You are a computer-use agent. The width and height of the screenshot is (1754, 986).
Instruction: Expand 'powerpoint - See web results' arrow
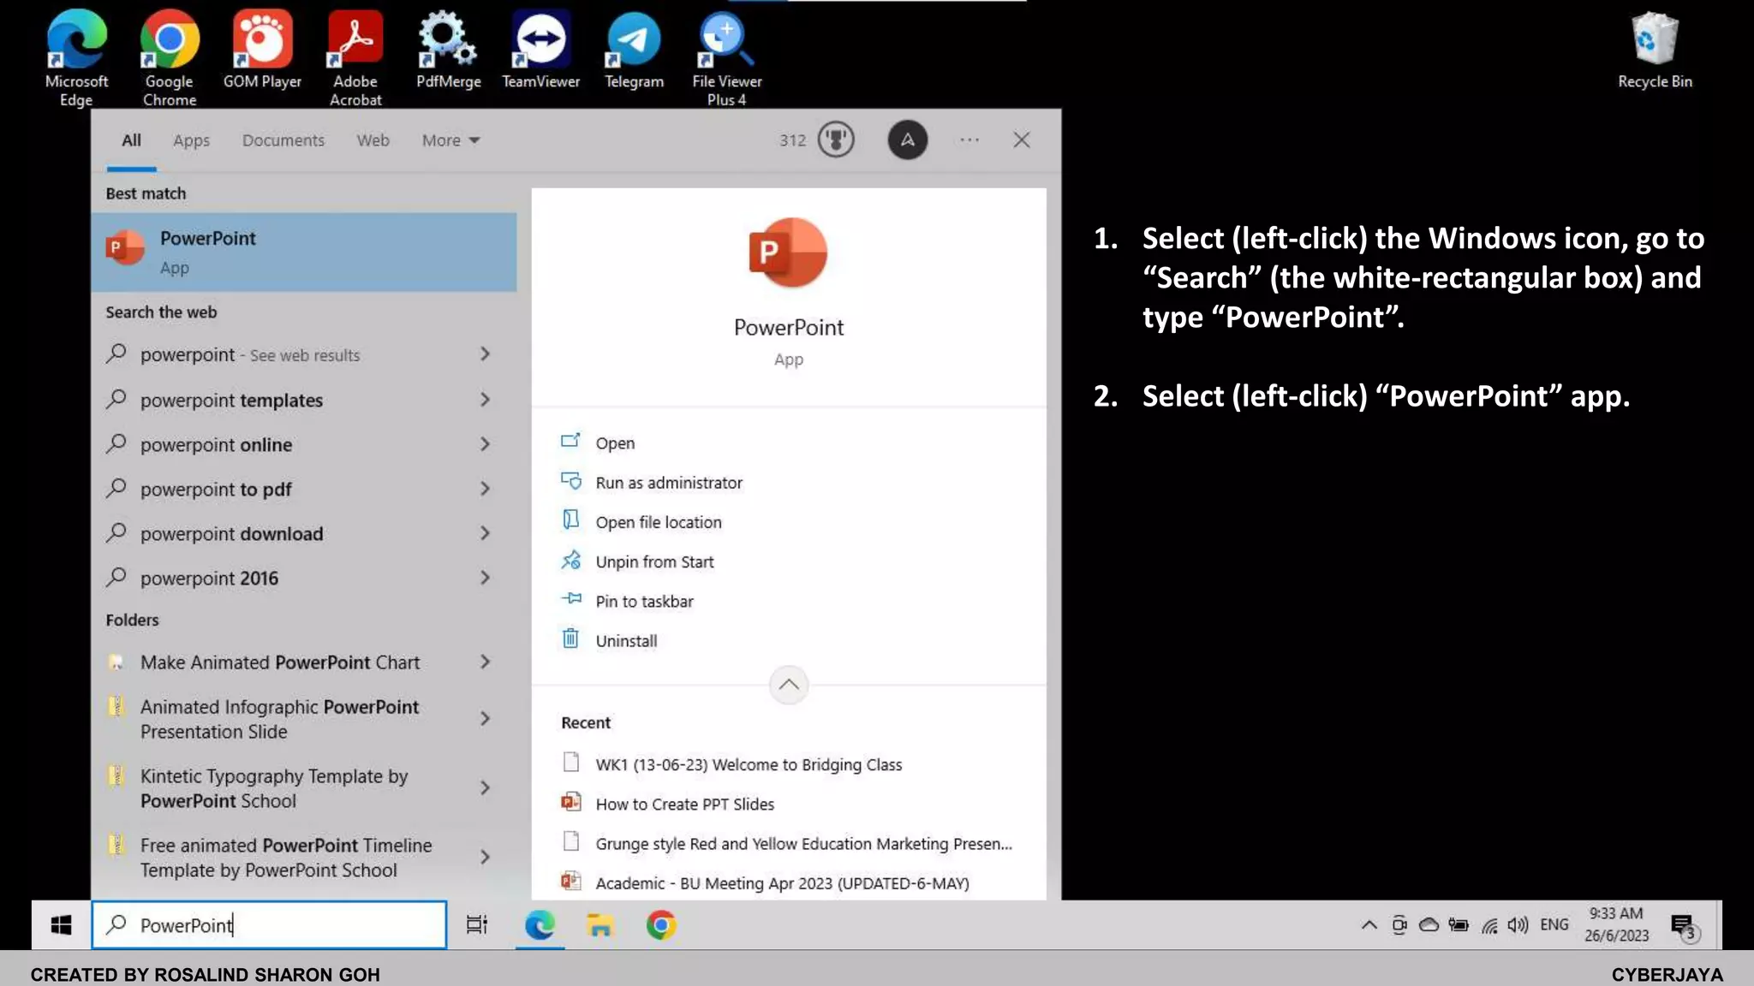tap(486, 354)
